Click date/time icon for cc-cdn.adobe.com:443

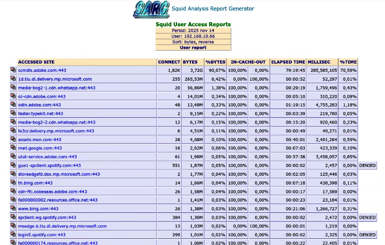coord(13,96)
